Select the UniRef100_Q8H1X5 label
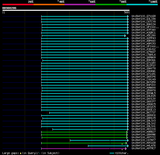 click(143, 118)
